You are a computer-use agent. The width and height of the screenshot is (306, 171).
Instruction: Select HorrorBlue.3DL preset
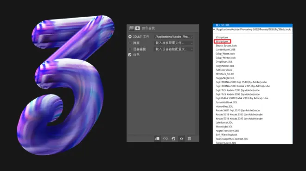click(224, 107)
